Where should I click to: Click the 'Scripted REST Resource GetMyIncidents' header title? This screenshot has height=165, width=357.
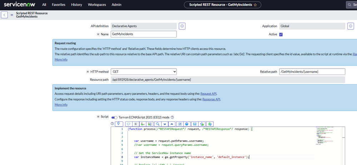pyautogui.click(x=32, y=15)
